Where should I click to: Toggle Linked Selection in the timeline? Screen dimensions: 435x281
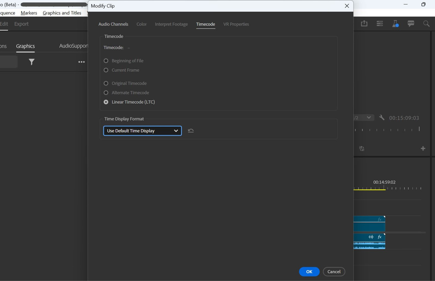click(x=362, y=149)
